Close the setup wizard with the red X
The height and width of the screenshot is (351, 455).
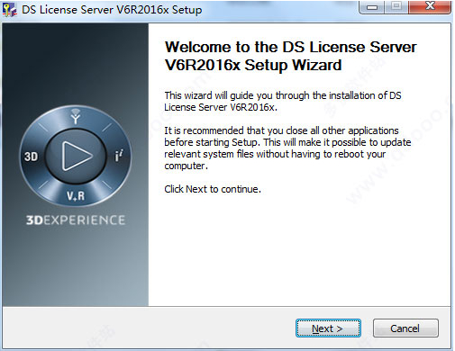pyautogui.click(x=430, y=6)
